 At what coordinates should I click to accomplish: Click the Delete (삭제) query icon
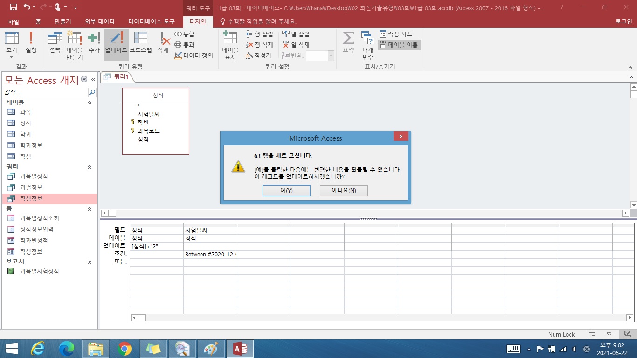coord(163,42)
